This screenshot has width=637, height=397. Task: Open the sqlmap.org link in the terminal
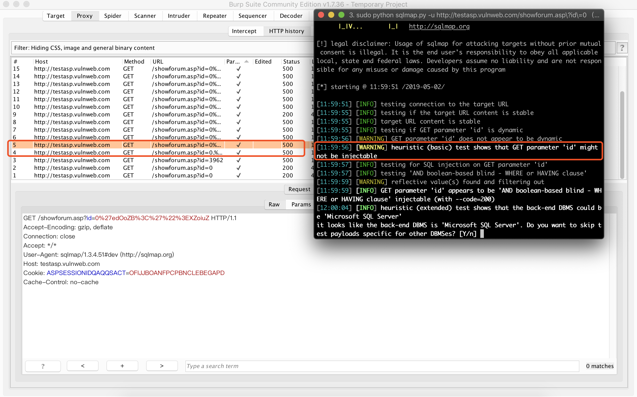pyautogui.click(x=439, y=26)
